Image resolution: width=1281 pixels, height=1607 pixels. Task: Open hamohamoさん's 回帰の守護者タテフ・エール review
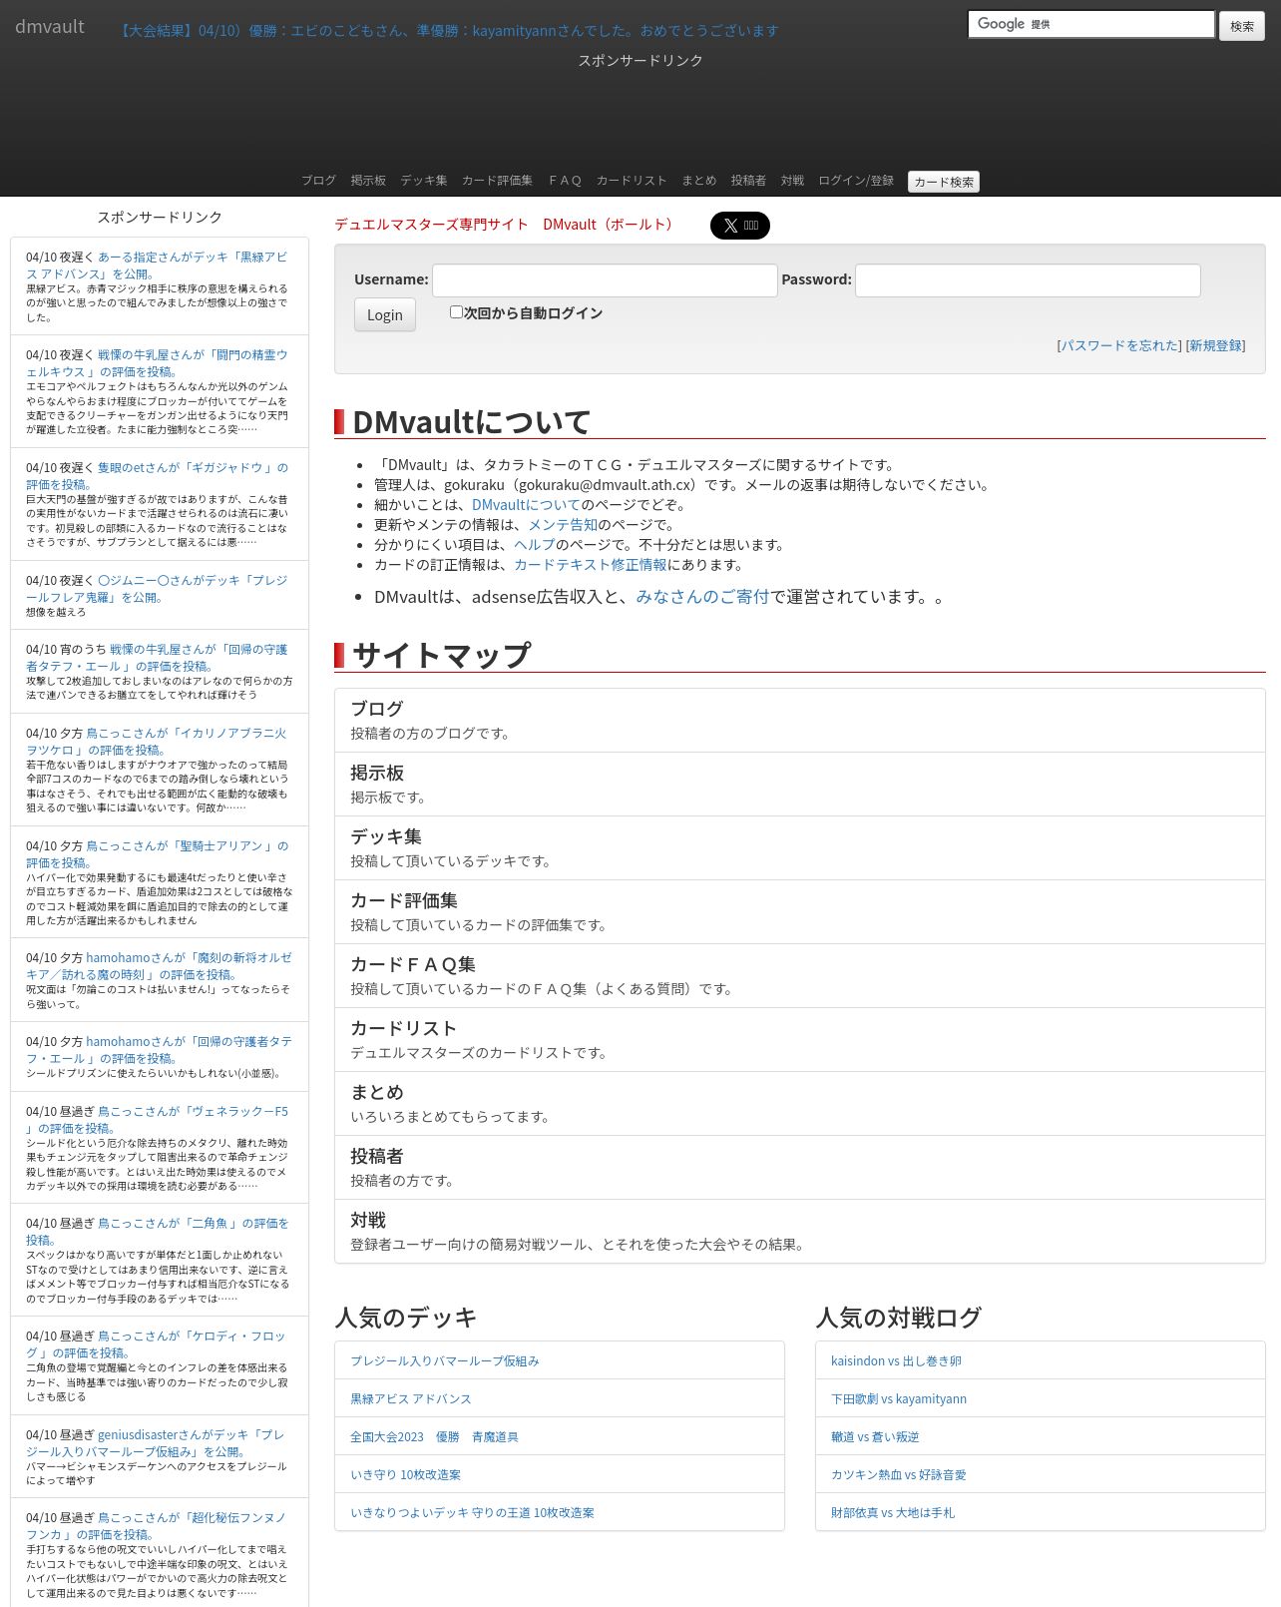(x=159, y=1050)
